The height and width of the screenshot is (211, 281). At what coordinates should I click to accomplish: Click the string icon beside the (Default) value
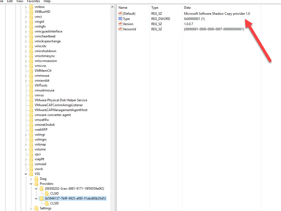pyautogui.click(x=120, y=13)
